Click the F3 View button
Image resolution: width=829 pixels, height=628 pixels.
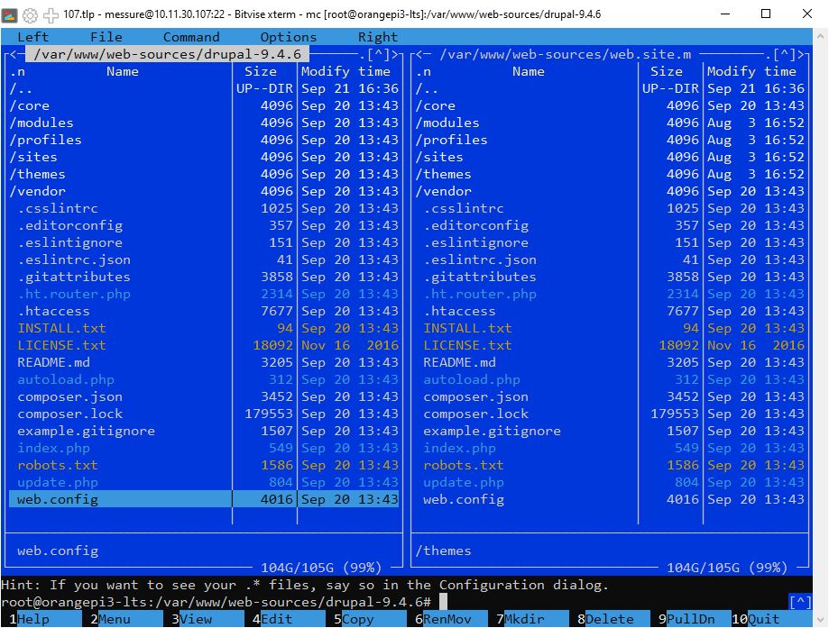(x=207, y=619)
